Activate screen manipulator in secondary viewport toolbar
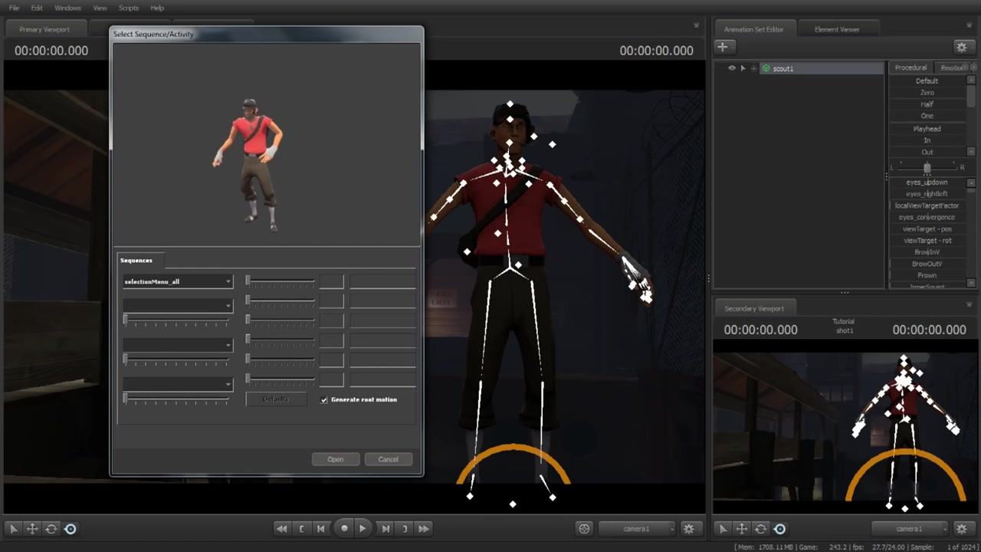 pyautogui.click(x=780, y=528)
